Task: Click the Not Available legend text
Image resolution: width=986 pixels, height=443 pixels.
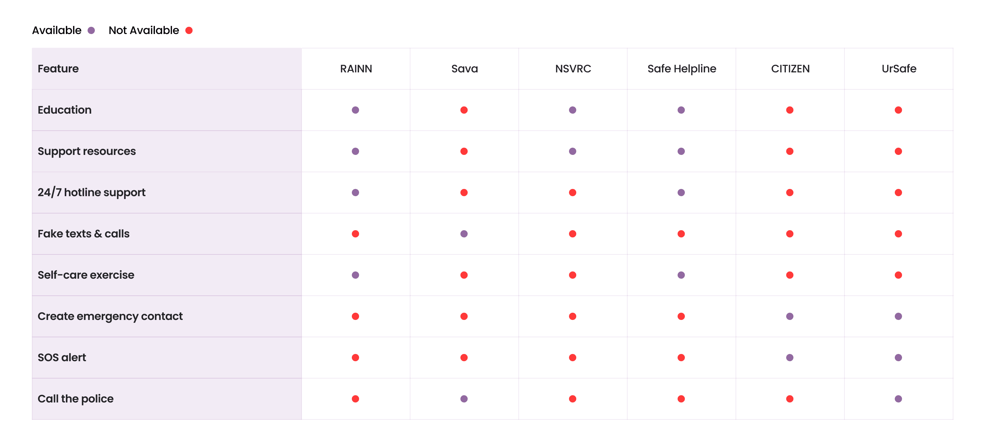Action: click(144, 31)
